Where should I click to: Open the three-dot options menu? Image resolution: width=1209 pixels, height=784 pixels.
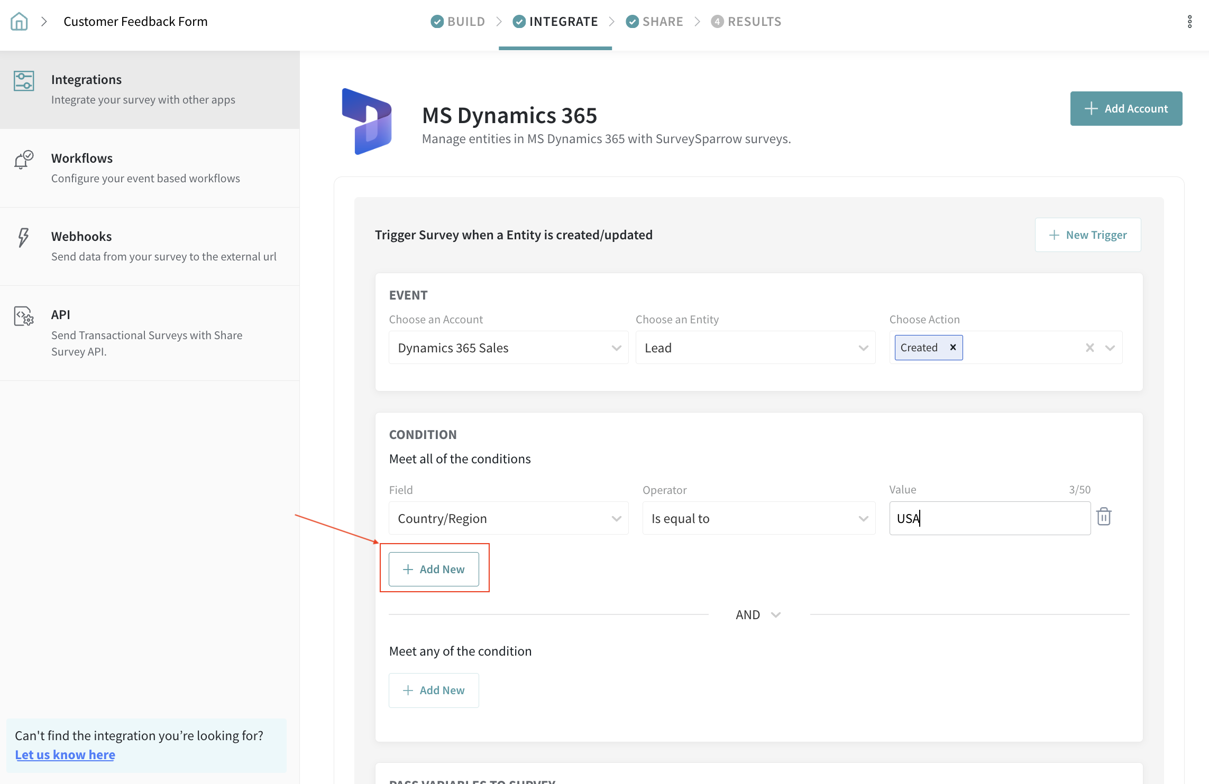pos(1189,22)
